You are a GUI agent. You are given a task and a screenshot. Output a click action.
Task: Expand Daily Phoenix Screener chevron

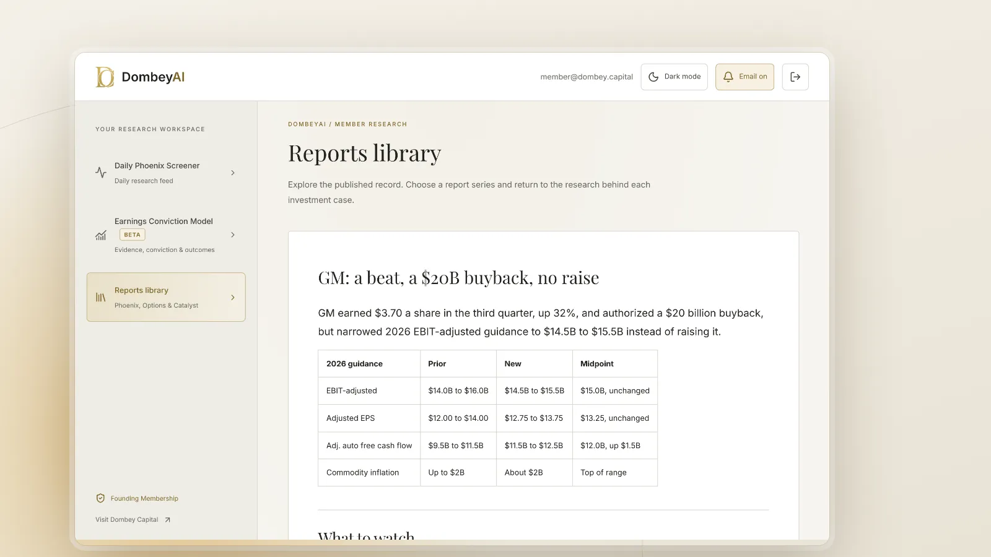[x=233, y=173]
